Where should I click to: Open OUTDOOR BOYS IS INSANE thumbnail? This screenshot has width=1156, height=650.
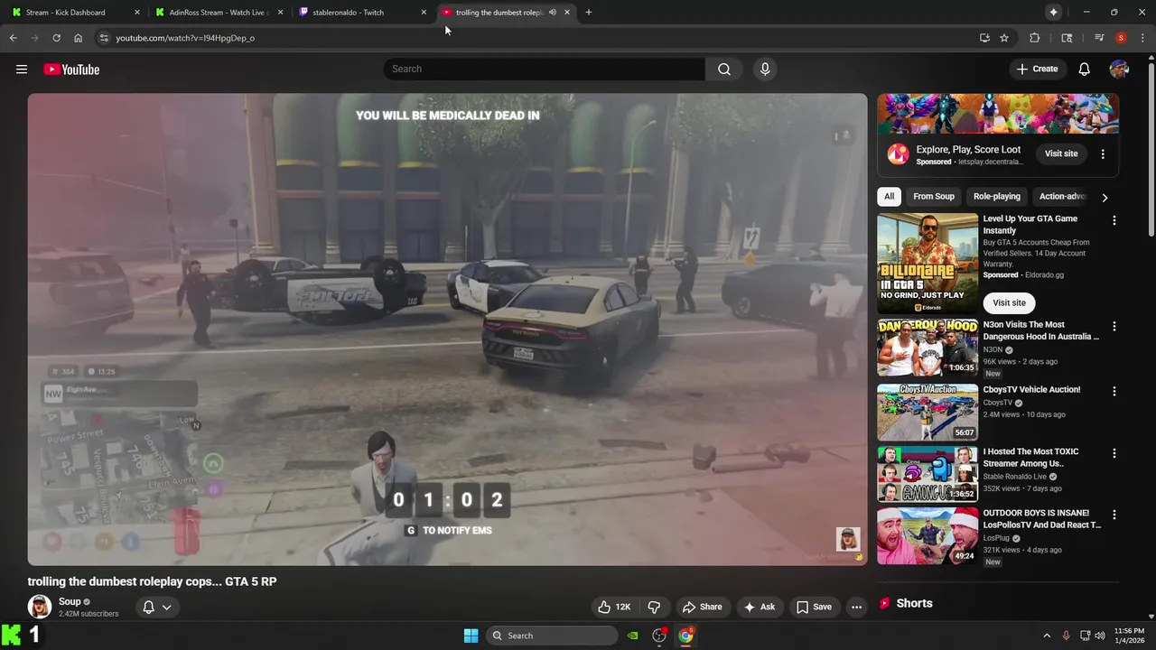(928, 535)
